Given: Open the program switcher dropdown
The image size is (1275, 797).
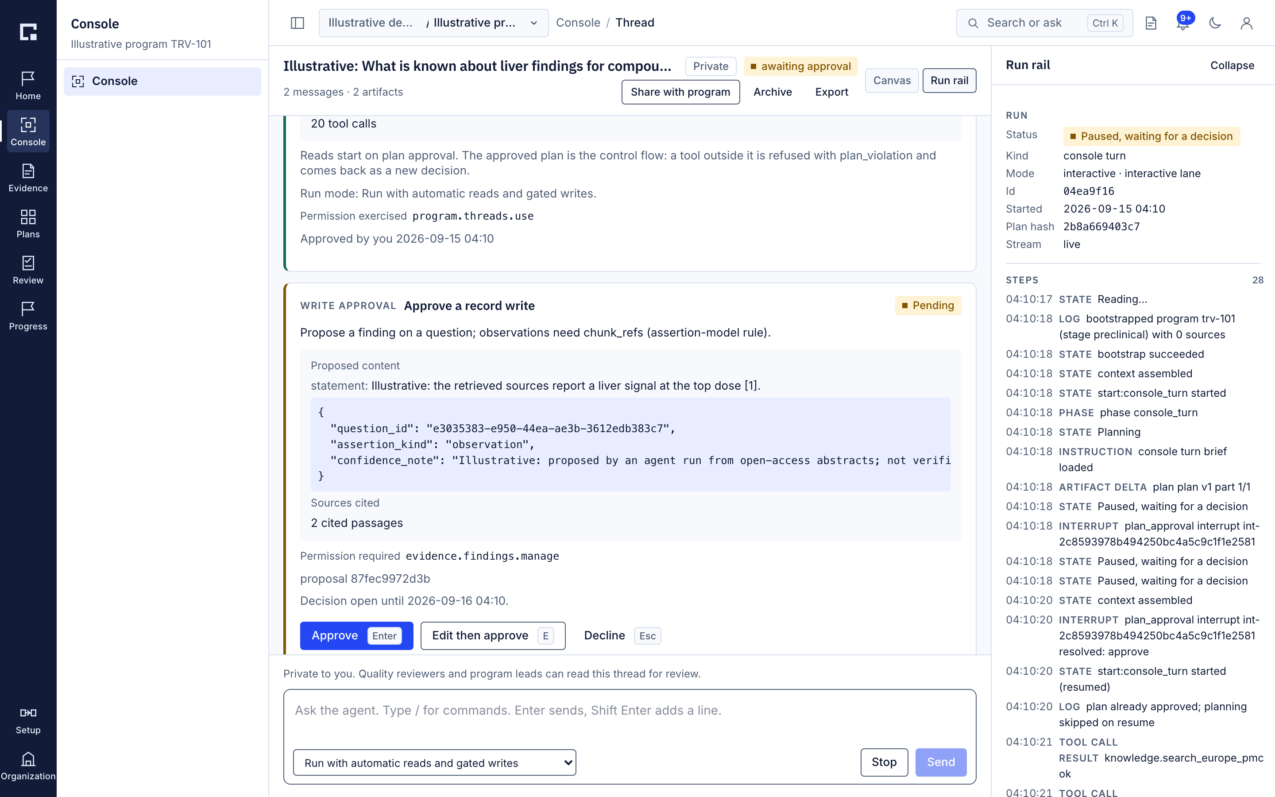Looking at the screenshot, I should point(433,23).
